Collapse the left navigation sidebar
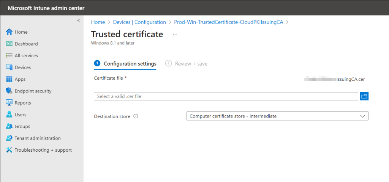389x182 pixels. [78, 20]
